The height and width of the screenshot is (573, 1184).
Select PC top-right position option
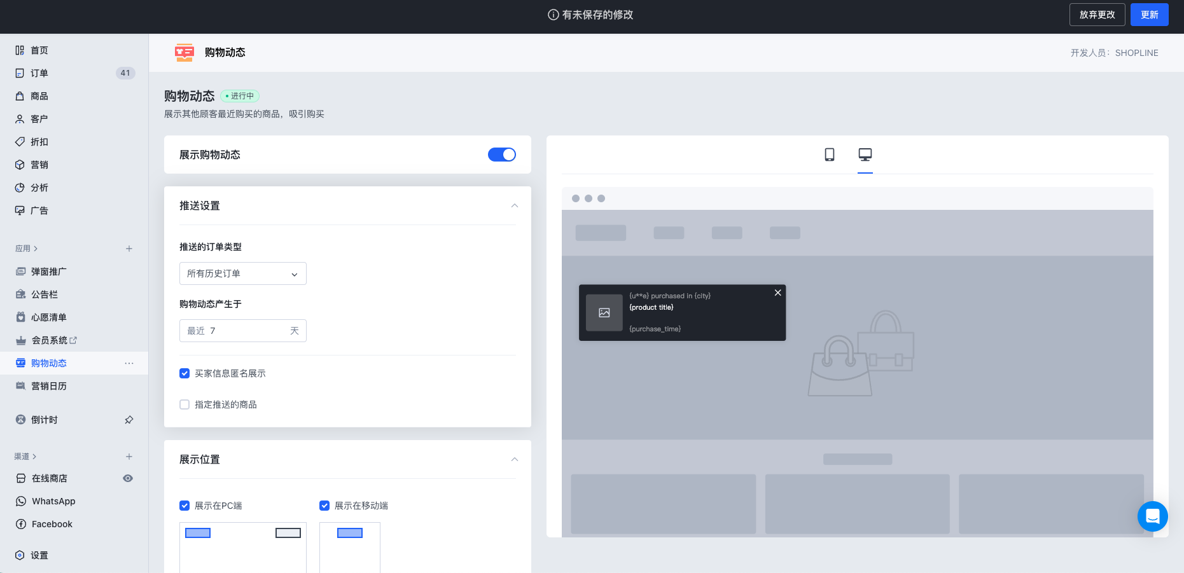pos(288,533)
